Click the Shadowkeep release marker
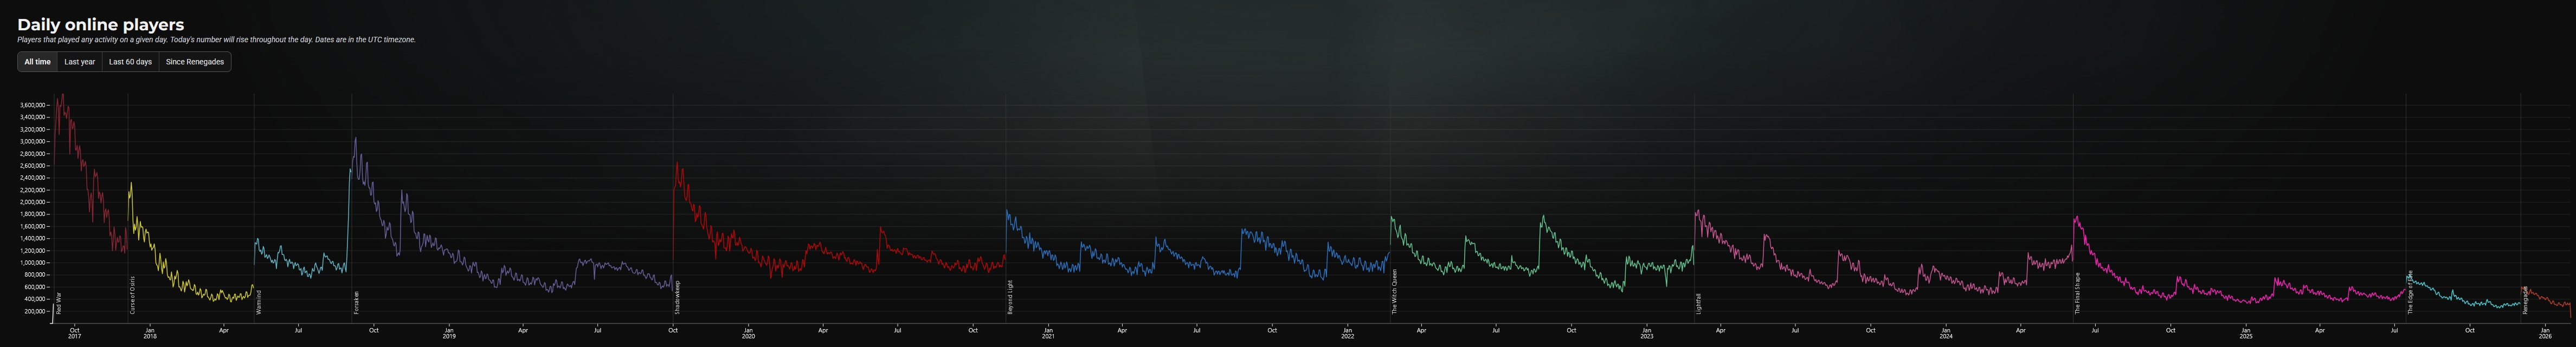This screenshot has width=2576, height=347. point(677,298)
